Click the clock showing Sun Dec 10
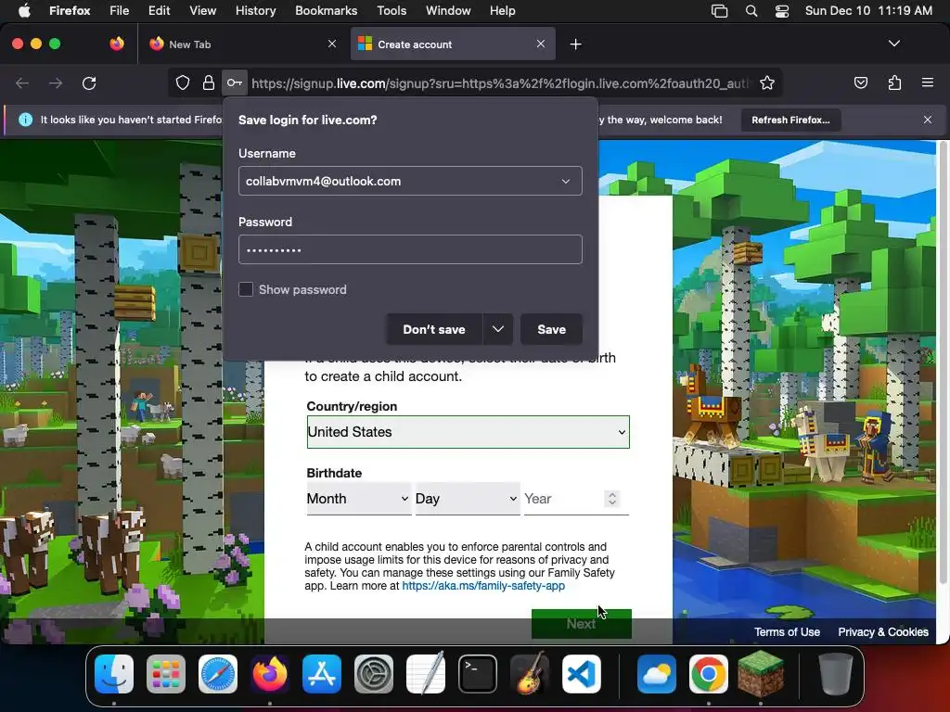This screenshot has width=950, height=712. (868, 11)
